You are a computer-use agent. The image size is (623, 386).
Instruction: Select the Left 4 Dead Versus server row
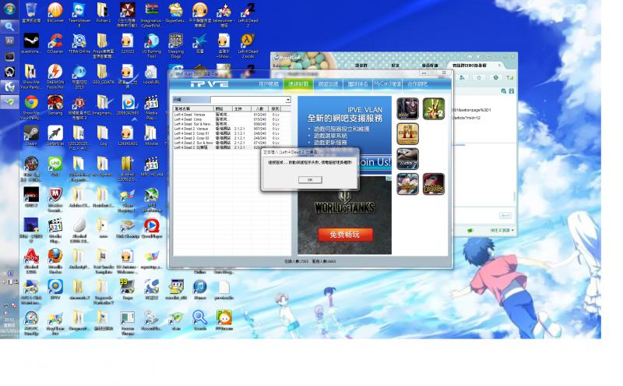click(189, 115)
